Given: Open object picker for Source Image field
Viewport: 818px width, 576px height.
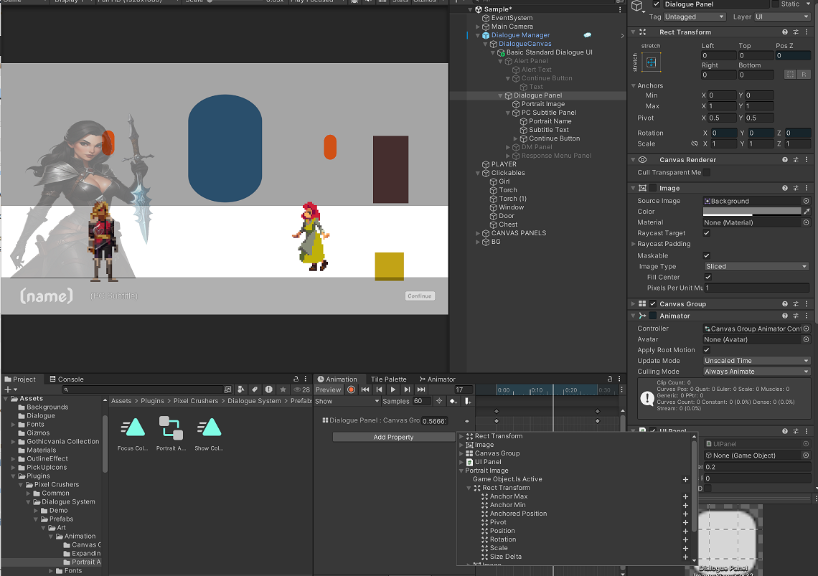Looking at the screenshot, I should pos(806,202).
